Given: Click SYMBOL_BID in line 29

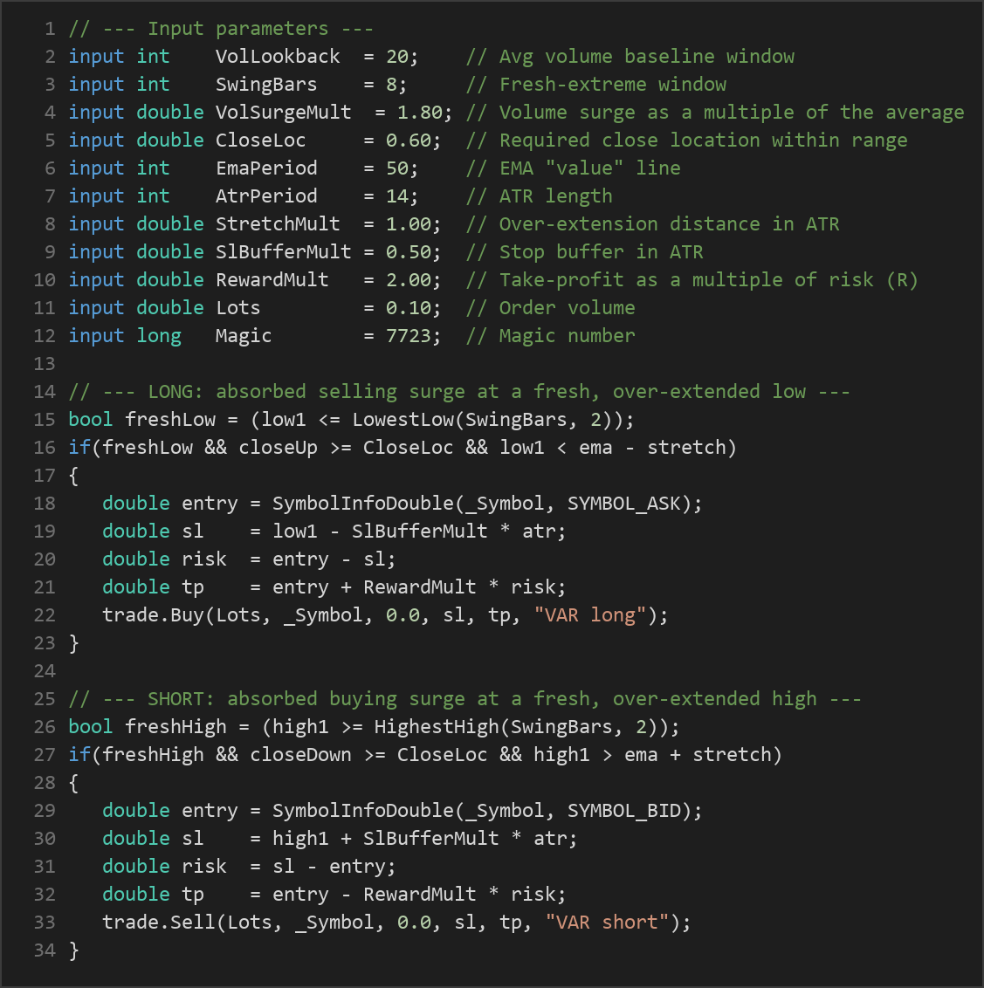Looking at the screenshot, I should pos(624,811).
